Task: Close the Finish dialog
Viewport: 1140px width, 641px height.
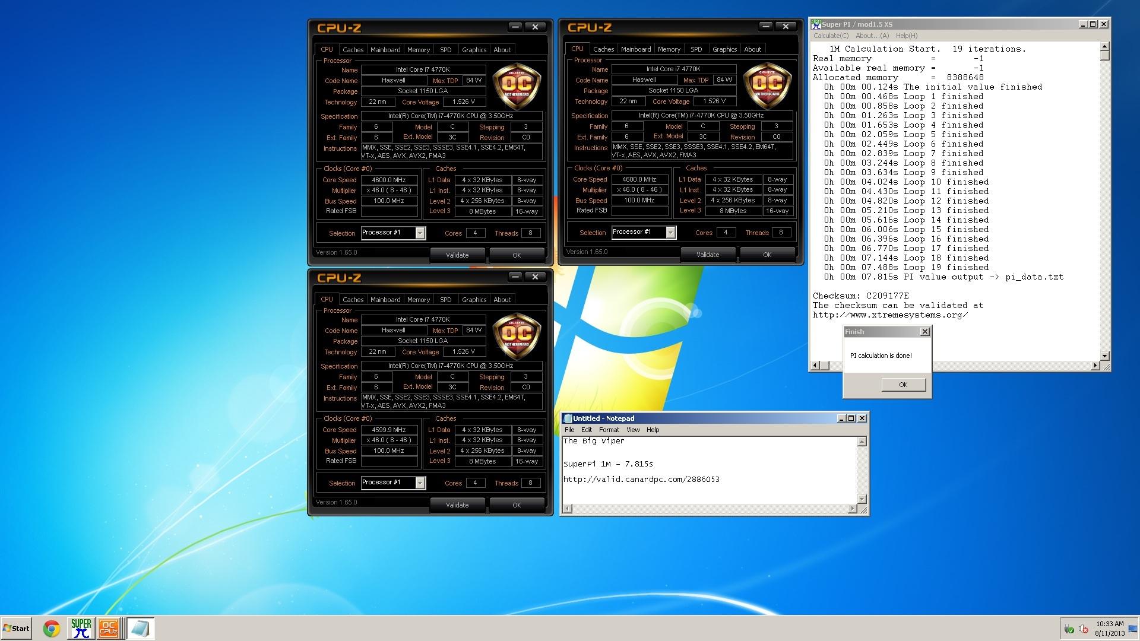Action: click(x=924, y=332)
